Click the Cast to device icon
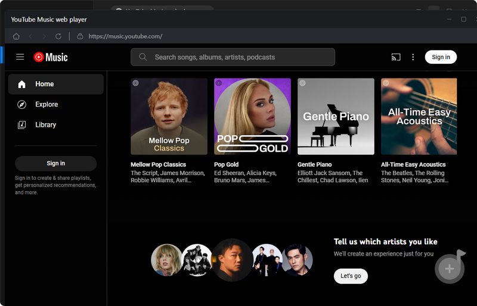The width and height of the screenshot is (477, 306). [x=396, y=57]
